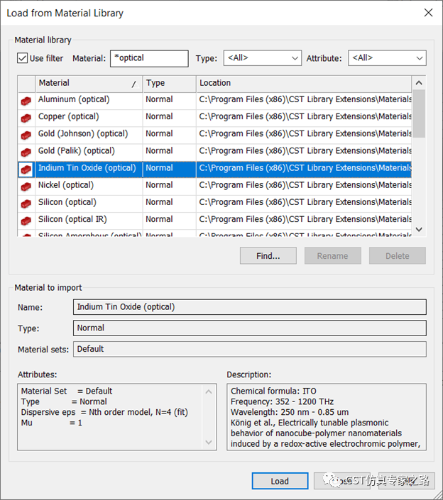Click the Material filter text field
This screenshot has height=500, width=443.
pos(149,58)
